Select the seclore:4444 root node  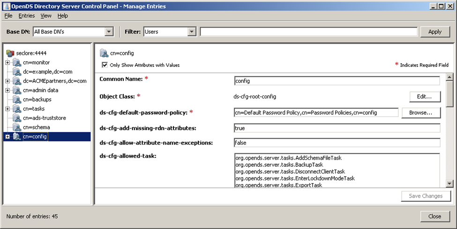[31, 53]
